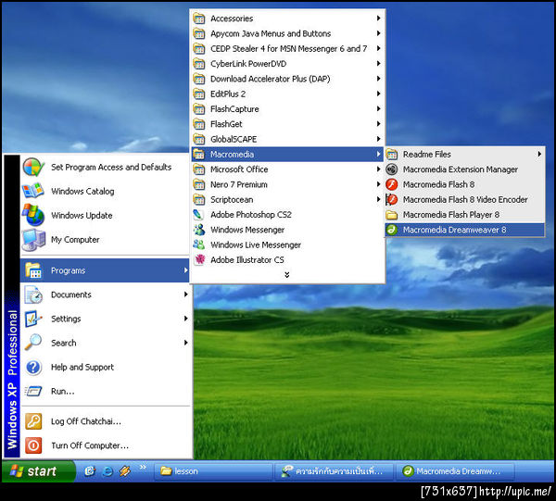Open Download Accelerator Plus (DAP) folder
556x501 pixels.
click(287, 79)
